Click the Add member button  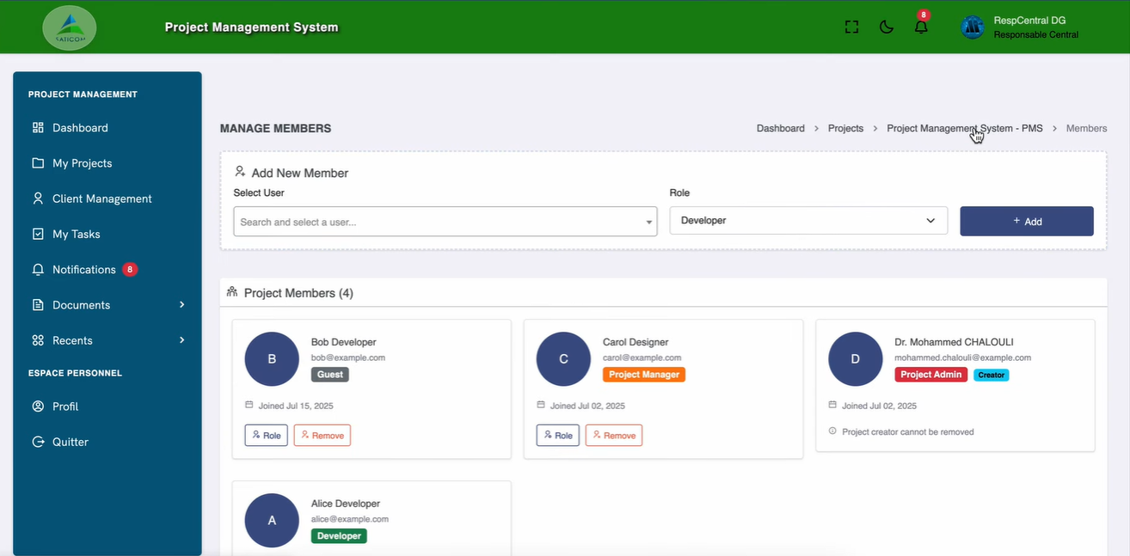pos(1026,221)
